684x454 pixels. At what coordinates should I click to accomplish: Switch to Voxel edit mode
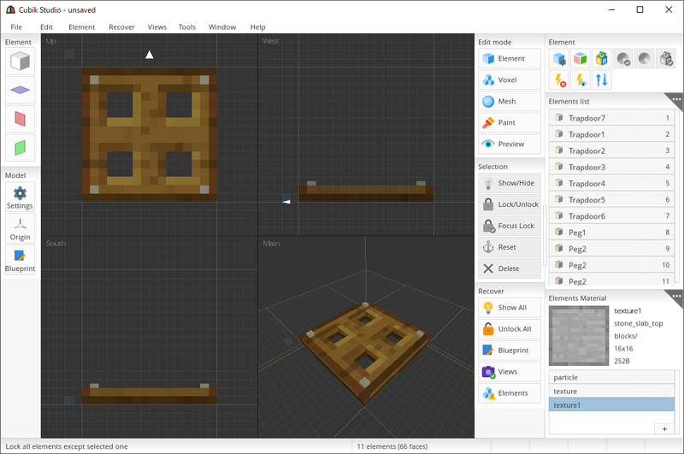[x=510, y=80]
